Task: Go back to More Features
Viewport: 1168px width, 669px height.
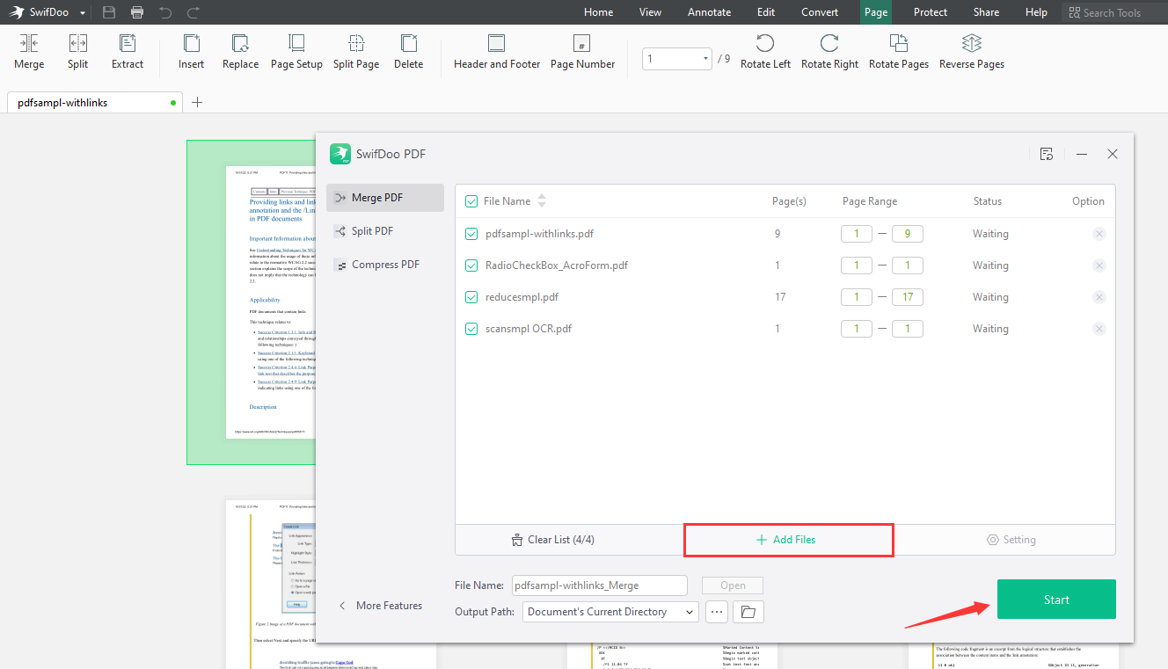Action: (x=381, y=606)
